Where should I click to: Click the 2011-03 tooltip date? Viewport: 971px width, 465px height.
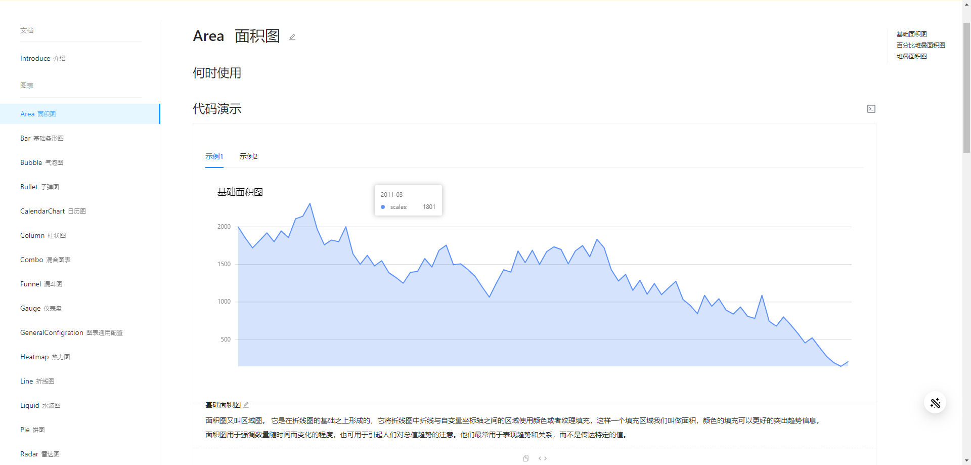(x=391, y=195)
